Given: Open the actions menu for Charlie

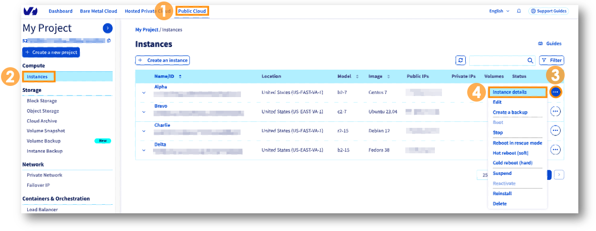Looking at the screenshot, I should [x=555, y=130].
